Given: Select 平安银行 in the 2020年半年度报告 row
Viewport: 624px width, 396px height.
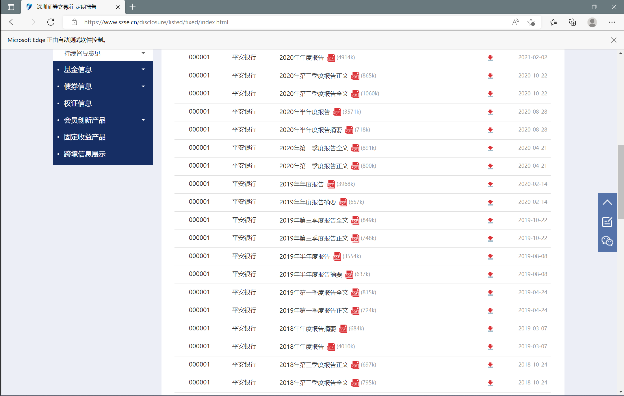Looking at the screenshot, I should [x=244, y=112].
